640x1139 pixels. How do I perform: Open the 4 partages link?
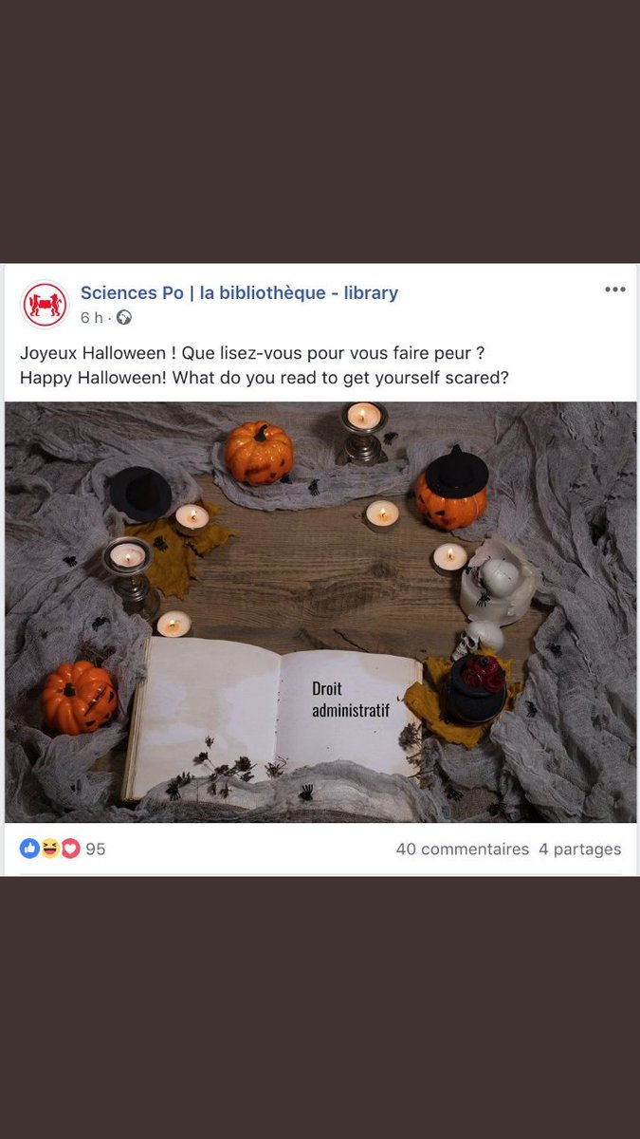click(580, 849)
